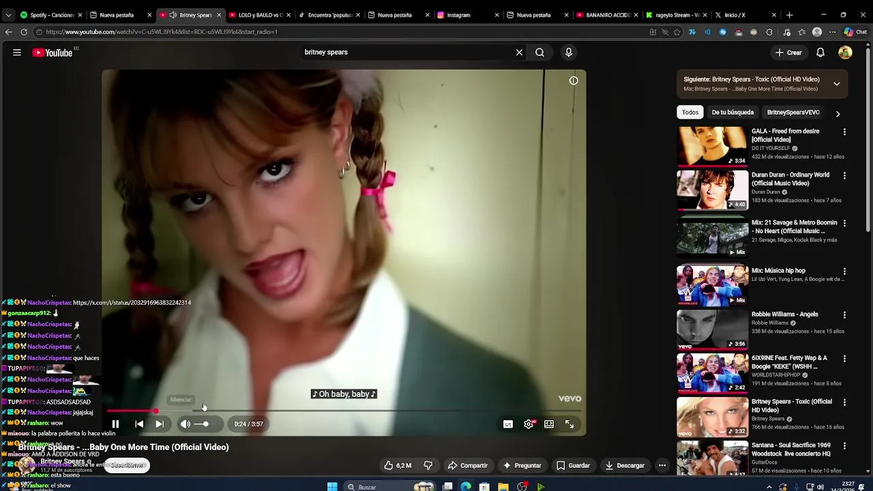Image resolution: width=873 pixels, height=491 pixels.
Task: Open options for Duran Duran Ordinary World
Action: (844, 175)
